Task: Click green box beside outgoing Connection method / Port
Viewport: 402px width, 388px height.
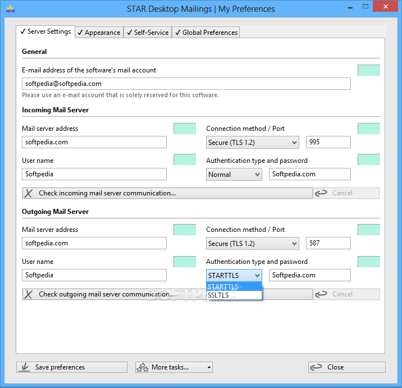Action: (369, 230)
